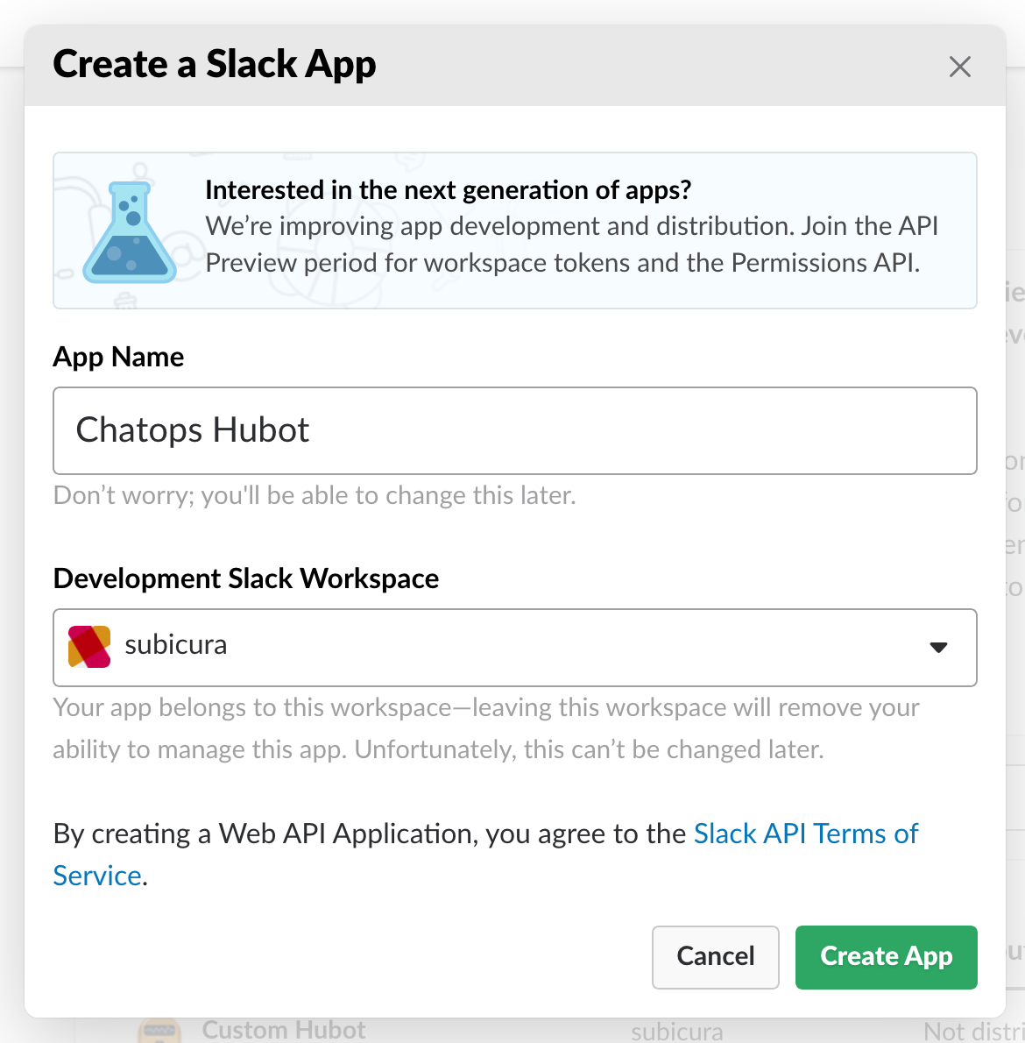Screen dimensions: 1025x1043
Task: Click 'Your app belongs to this workspace' note
Action: [x=486, y=728]
